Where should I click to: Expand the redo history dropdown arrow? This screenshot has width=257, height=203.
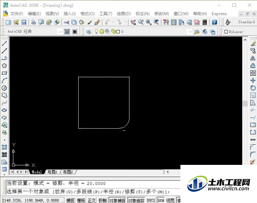tap(125, 22)
